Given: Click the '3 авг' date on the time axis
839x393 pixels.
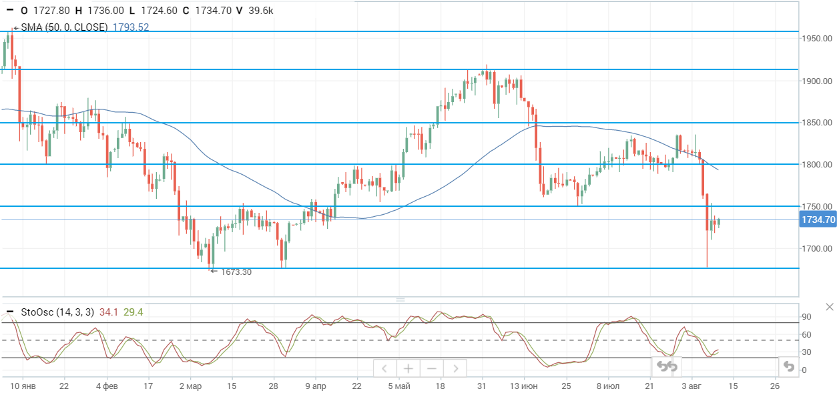Looking at the screenshot, I should (691, 386).
